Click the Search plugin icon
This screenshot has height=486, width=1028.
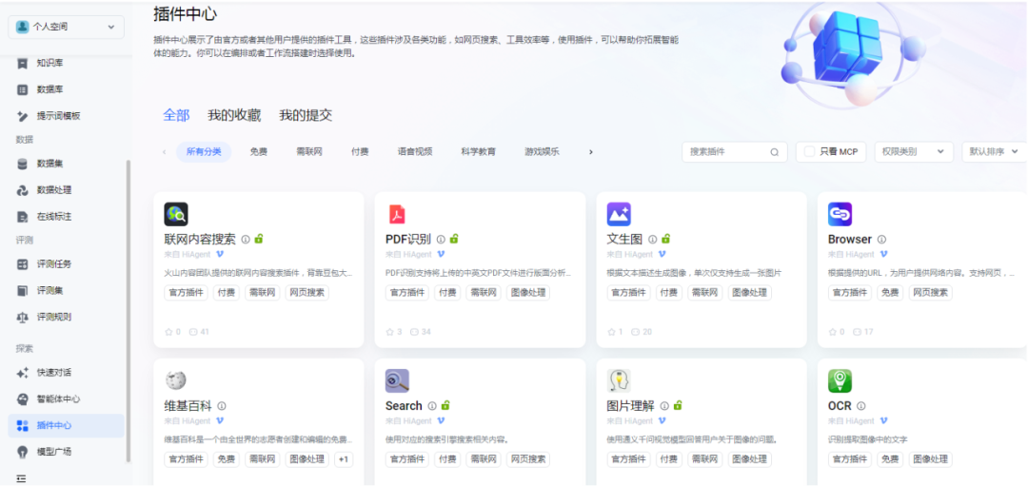[x=397, y=380]
